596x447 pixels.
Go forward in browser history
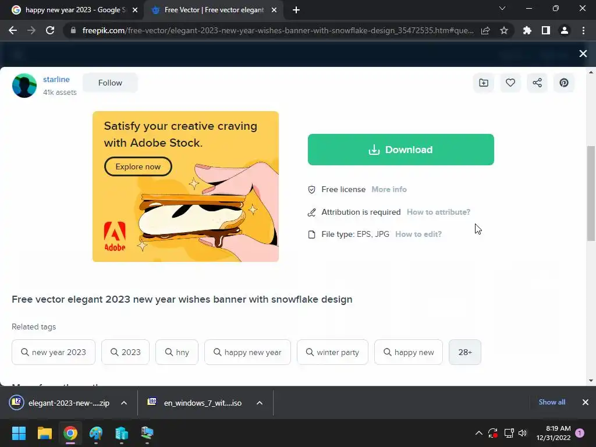[x=31, y=30]
